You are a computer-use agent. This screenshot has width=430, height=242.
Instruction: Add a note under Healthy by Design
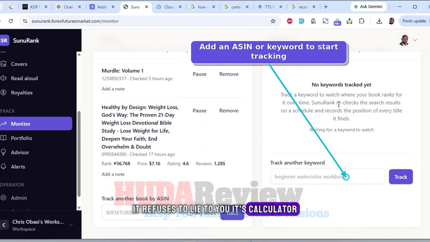point(113,174)
